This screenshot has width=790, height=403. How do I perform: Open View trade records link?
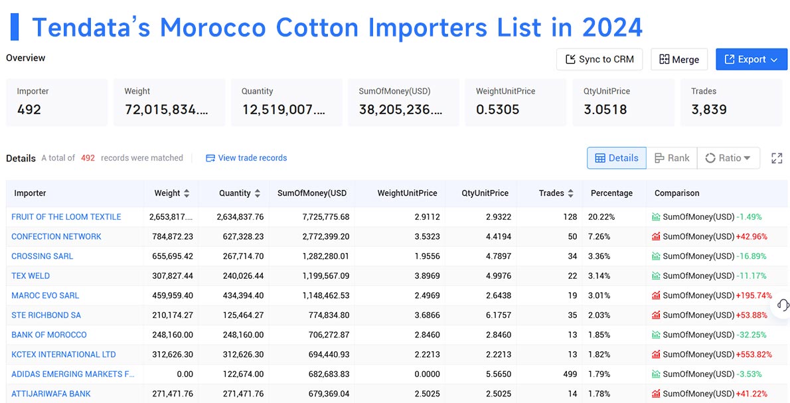pyautogui.click(x=246, y=157)
